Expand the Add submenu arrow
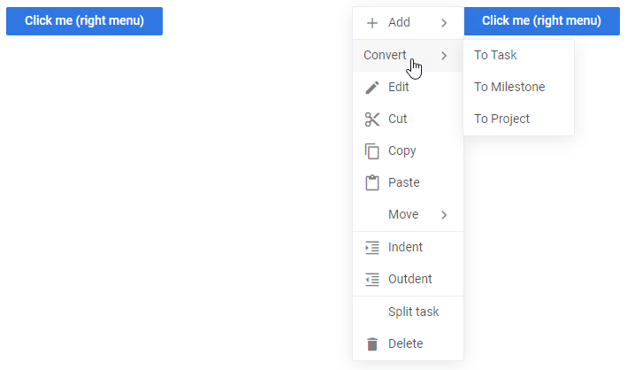This screenshot has height=370, width=627. 444,23
